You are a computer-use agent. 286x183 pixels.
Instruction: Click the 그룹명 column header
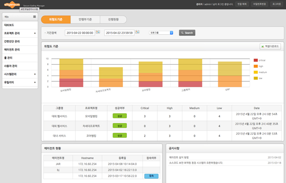60,108
